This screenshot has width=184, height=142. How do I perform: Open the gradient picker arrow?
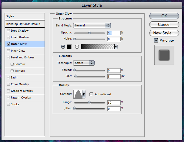tap(116, 47)
